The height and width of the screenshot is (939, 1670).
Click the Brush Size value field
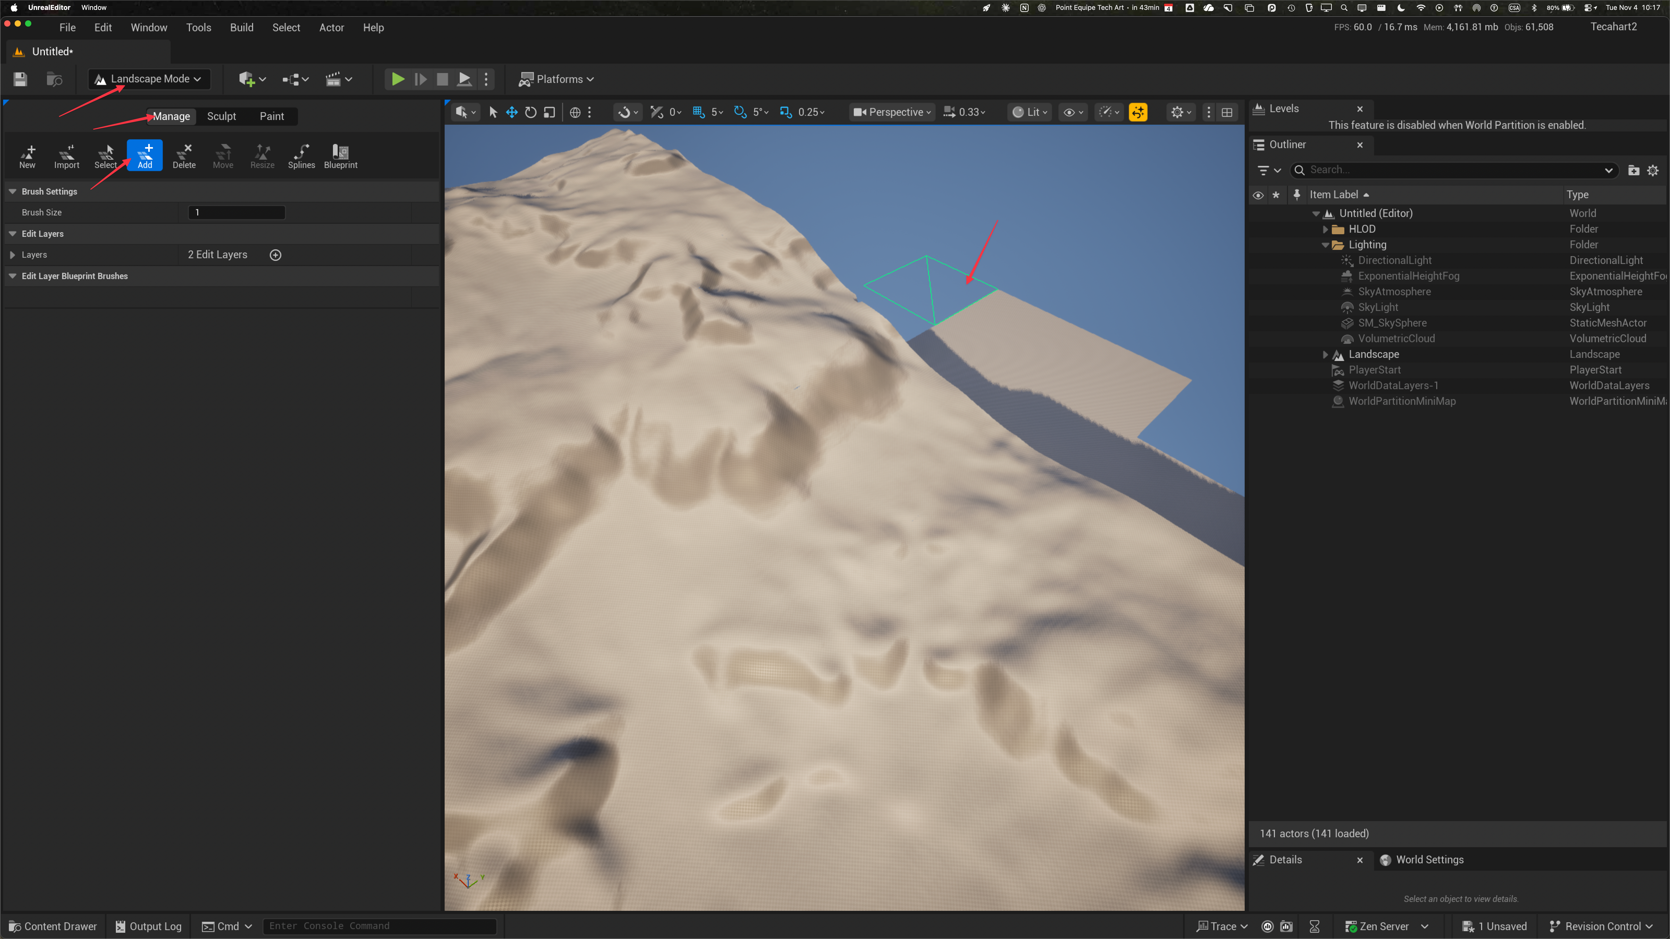pos(237,213)
